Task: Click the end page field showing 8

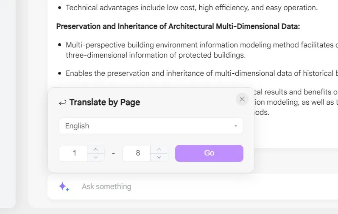Action: coord(137,153)
